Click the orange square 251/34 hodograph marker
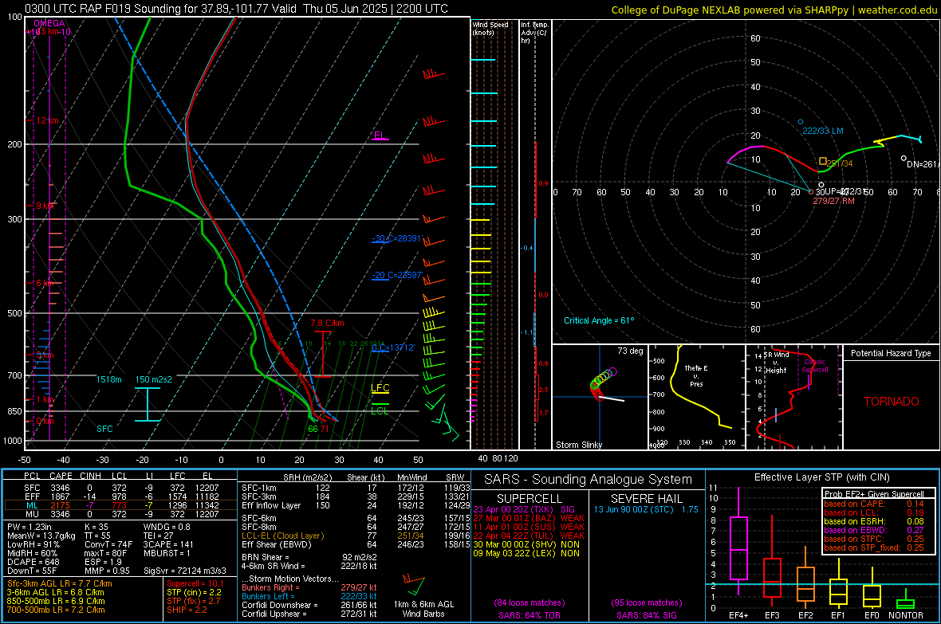Image resolution: width=941 pixels, height=624 pixels. click(x=823, y=162)
